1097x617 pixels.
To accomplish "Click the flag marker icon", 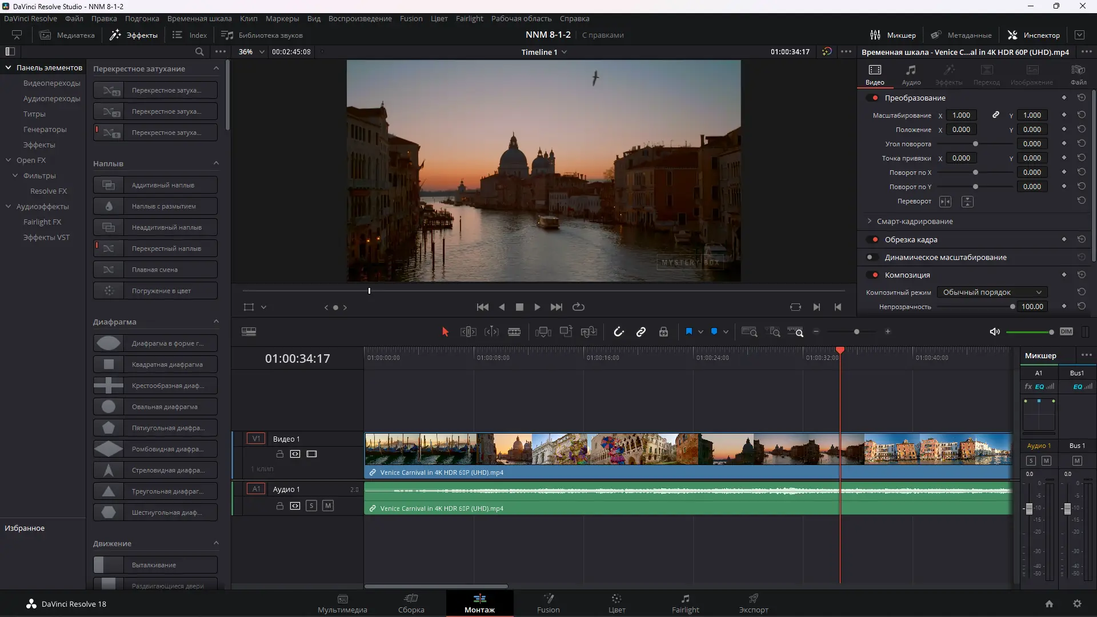I will 688,332.
